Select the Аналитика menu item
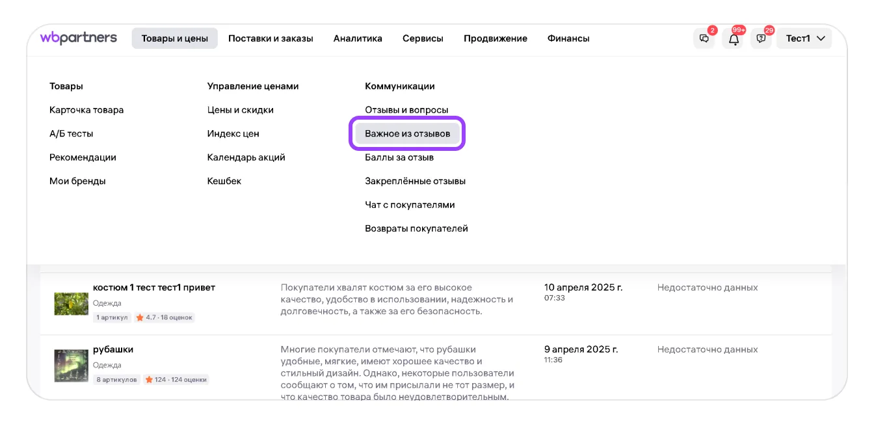Viewport: 874px width, 424px height. 358,38
